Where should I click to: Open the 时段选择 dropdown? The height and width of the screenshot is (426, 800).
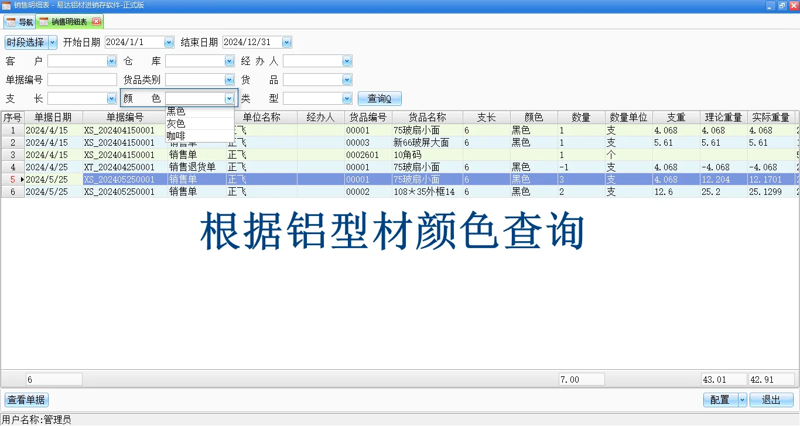pyautogui.click(x=53, y=42)
